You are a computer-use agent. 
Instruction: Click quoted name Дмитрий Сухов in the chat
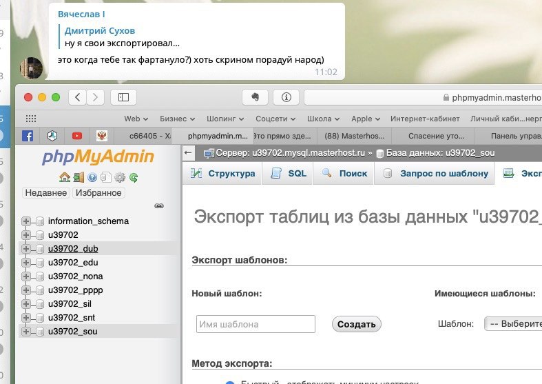[x=100, y=31]
